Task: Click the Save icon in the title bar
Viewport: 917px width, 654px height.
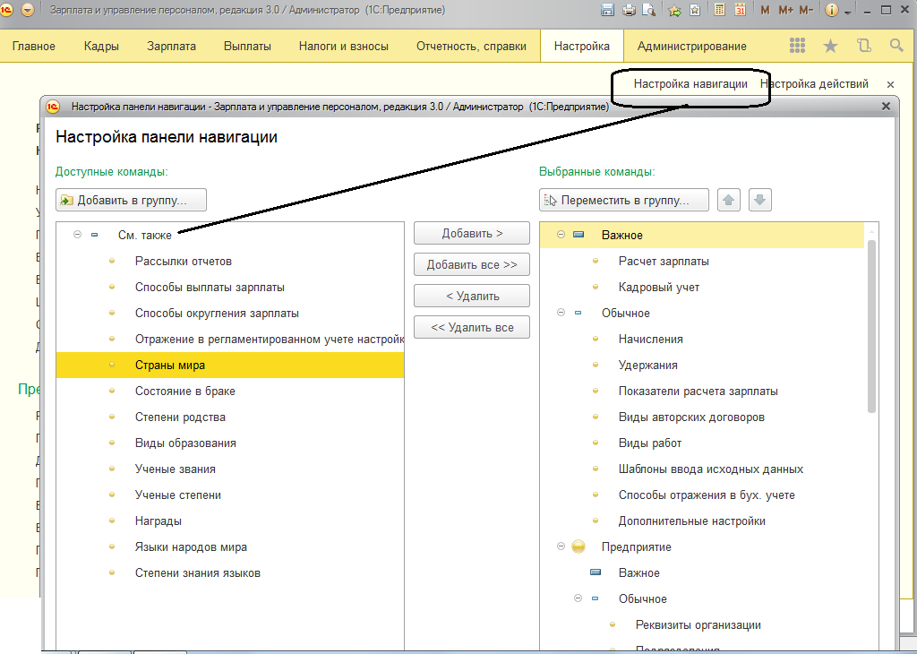Action: coord(607,11)
